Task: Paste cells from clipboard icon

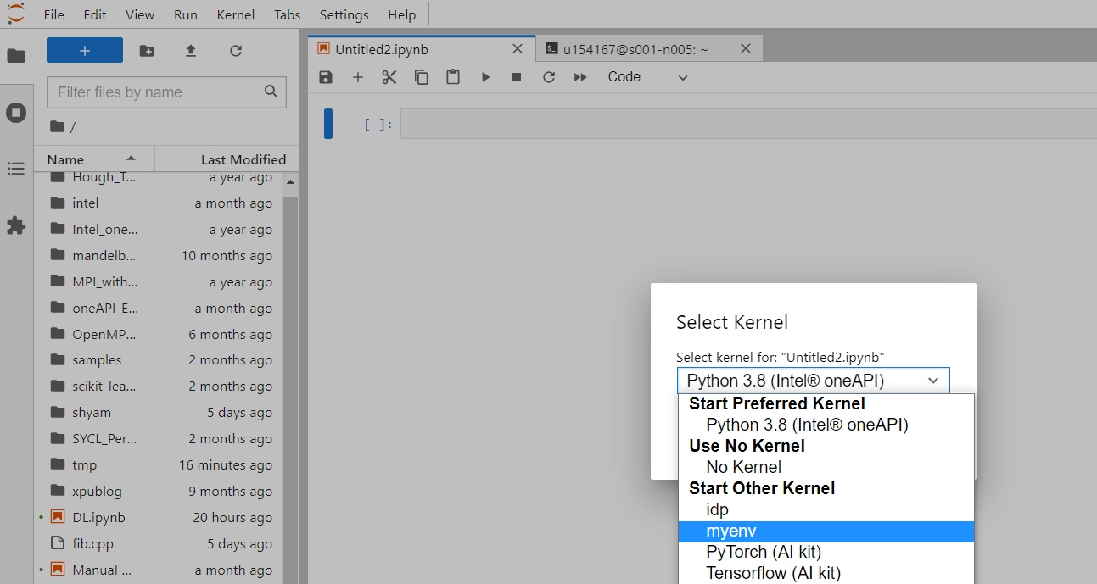Action: click(x=453, y=77)
